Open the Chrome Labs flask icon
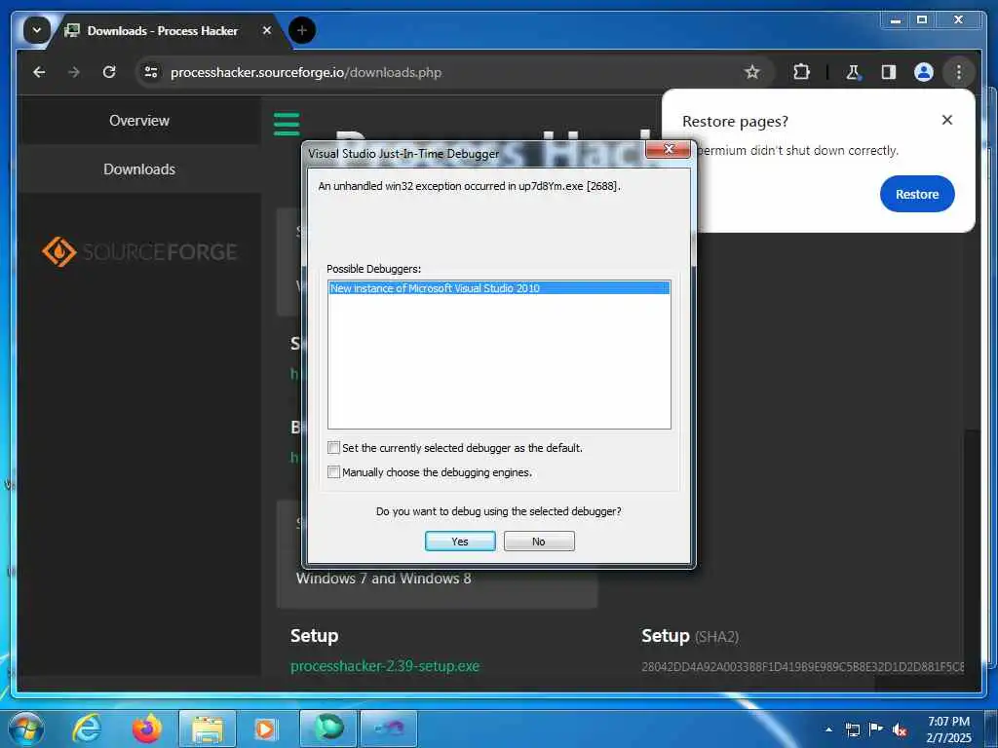Viewport: 998px width, 748px height. tap(853, 72)
